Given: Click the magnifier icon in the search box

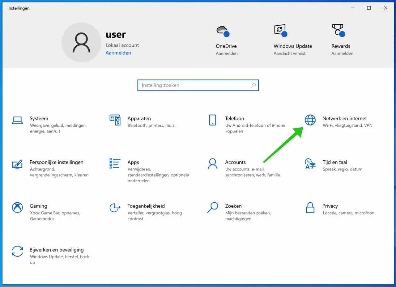Looking at the screenshot, I should coord(254,85).
